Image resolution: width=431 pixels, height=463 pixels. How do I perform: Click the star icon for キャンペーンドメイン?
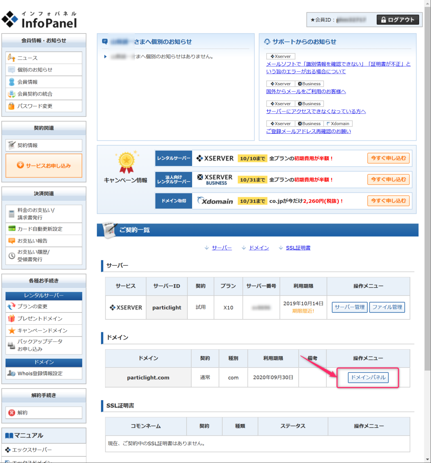(x=12, y=331)
